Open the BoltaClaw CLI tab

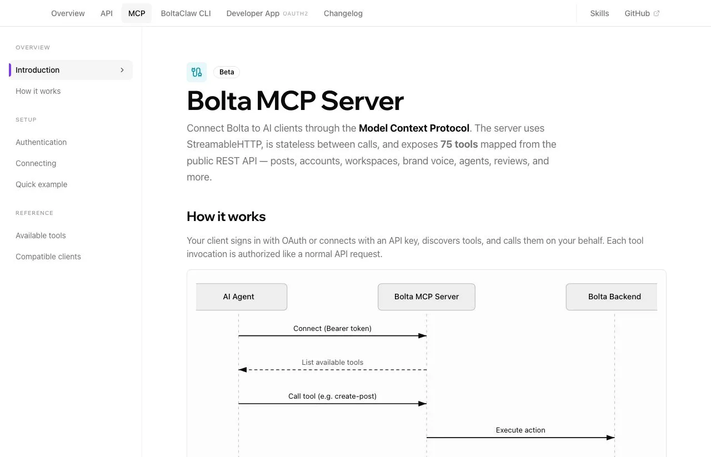tap(186, 13)
